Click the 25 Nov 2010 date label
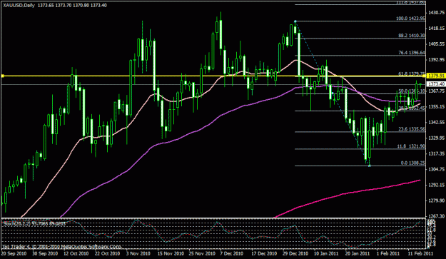446x259 pixels. tap(203, 253)
